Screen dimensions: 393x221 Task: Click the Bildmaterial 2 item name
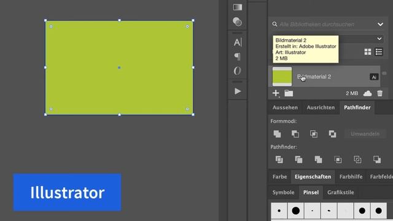(x=314, y=77)
